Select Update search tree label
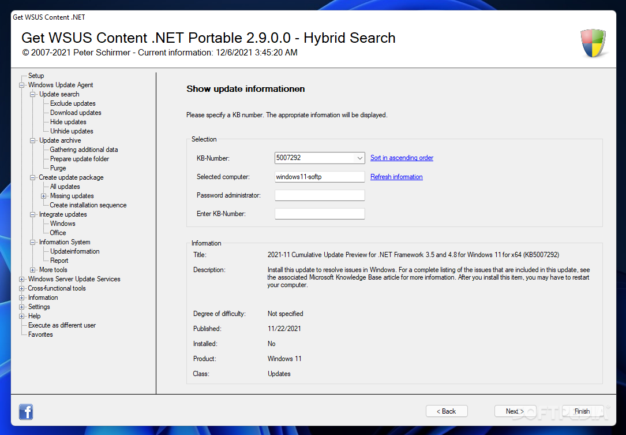The height and width of the screenshot is (435, 626). click(x=59, y=94)
